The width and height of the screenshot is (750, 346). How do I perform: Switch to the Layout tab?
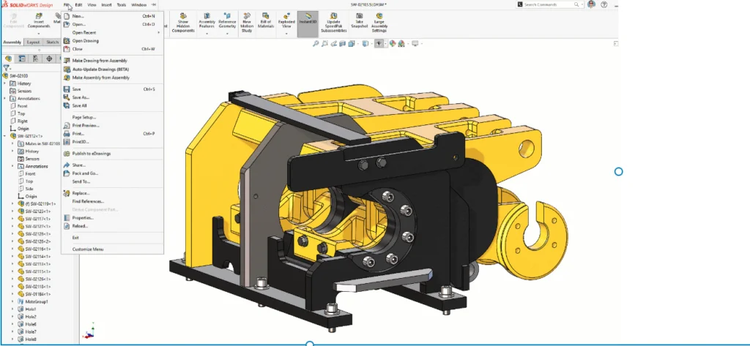tap(33, 42)
